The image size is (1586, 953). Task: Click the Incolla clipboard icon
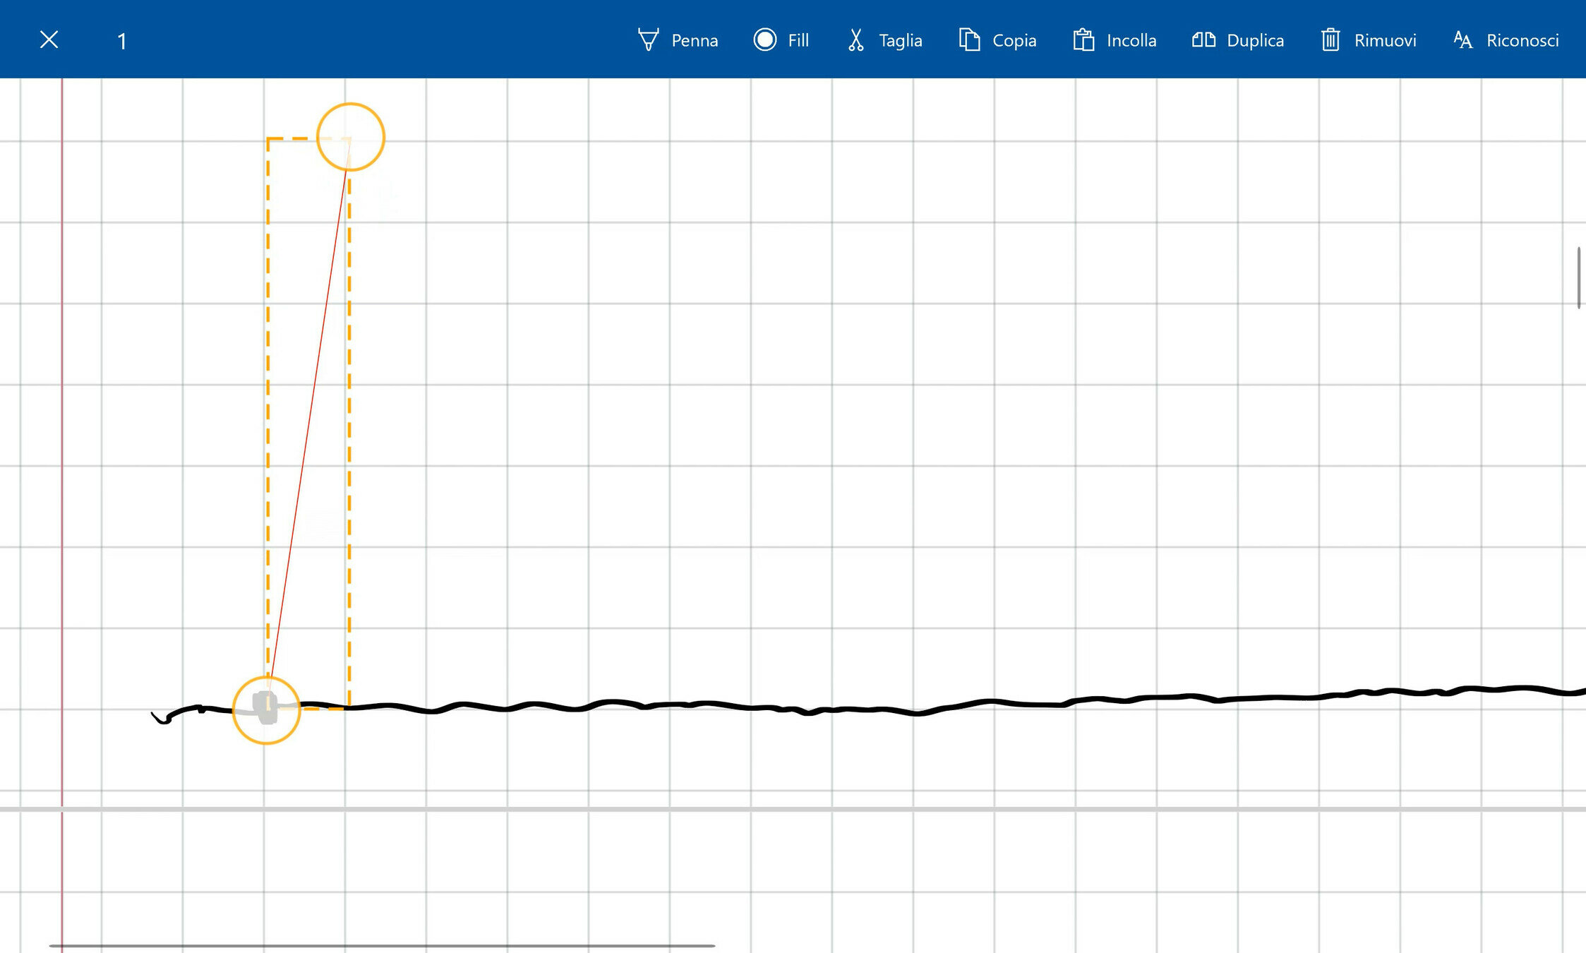1083,40
